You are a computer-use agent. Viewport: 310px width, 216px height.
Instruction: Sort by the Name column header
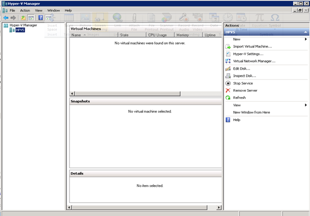click(x=94, y=35)
